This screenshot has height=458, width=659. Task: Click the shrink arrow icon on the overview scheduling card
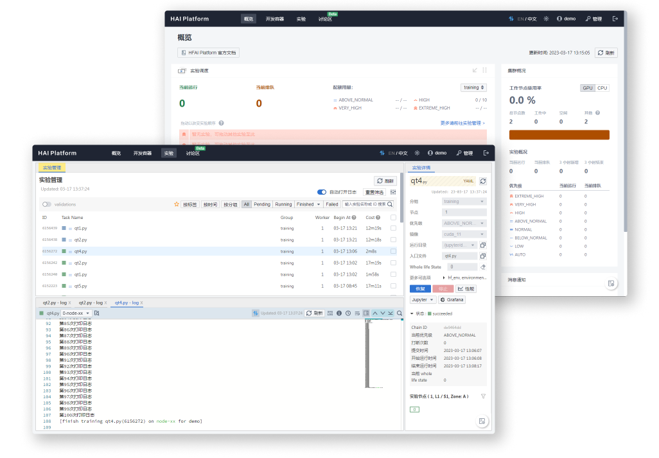475,70
